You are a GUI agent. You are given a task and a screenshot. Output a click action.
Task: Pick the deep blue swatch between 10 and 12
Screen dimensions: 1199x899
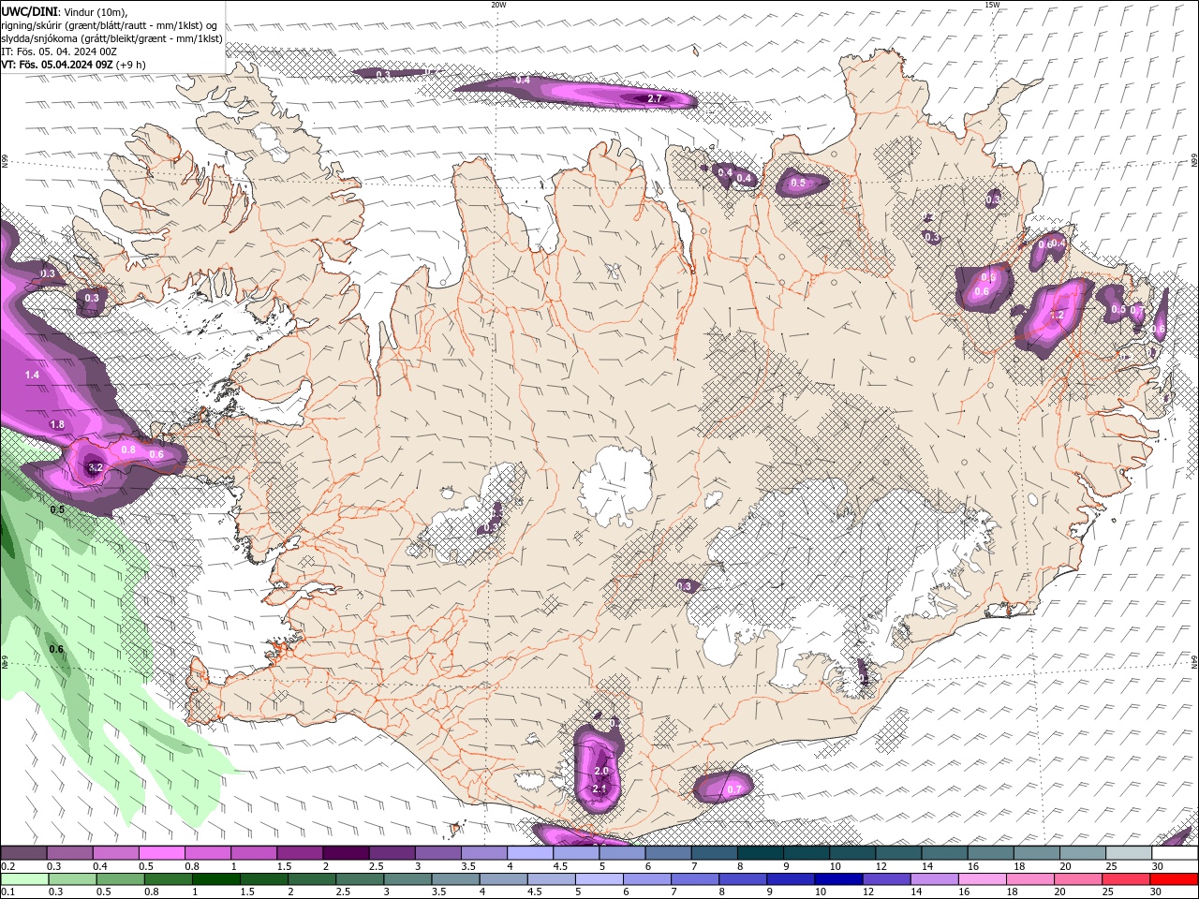tap(838, 879)
